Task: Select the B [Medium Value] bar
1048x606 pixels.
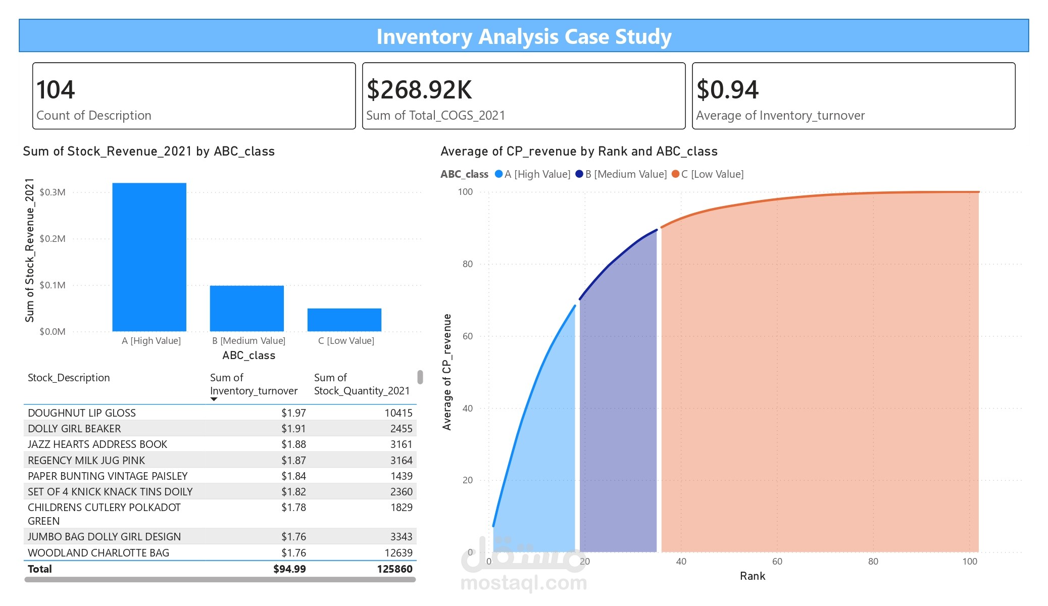Action: [246, 308]
